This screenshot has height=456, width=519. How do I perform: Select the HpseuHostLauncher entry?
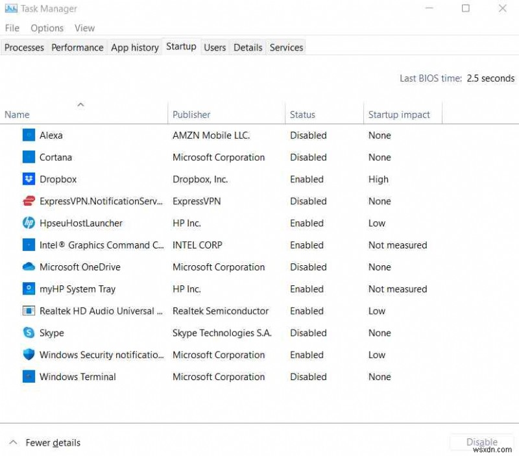tap(81, 223)
